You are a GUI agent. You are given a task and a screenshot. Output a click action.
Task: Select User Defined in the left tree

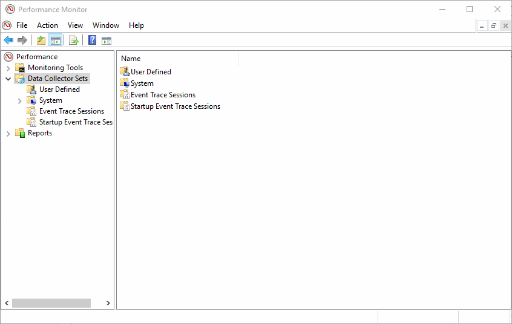[59, 89]
